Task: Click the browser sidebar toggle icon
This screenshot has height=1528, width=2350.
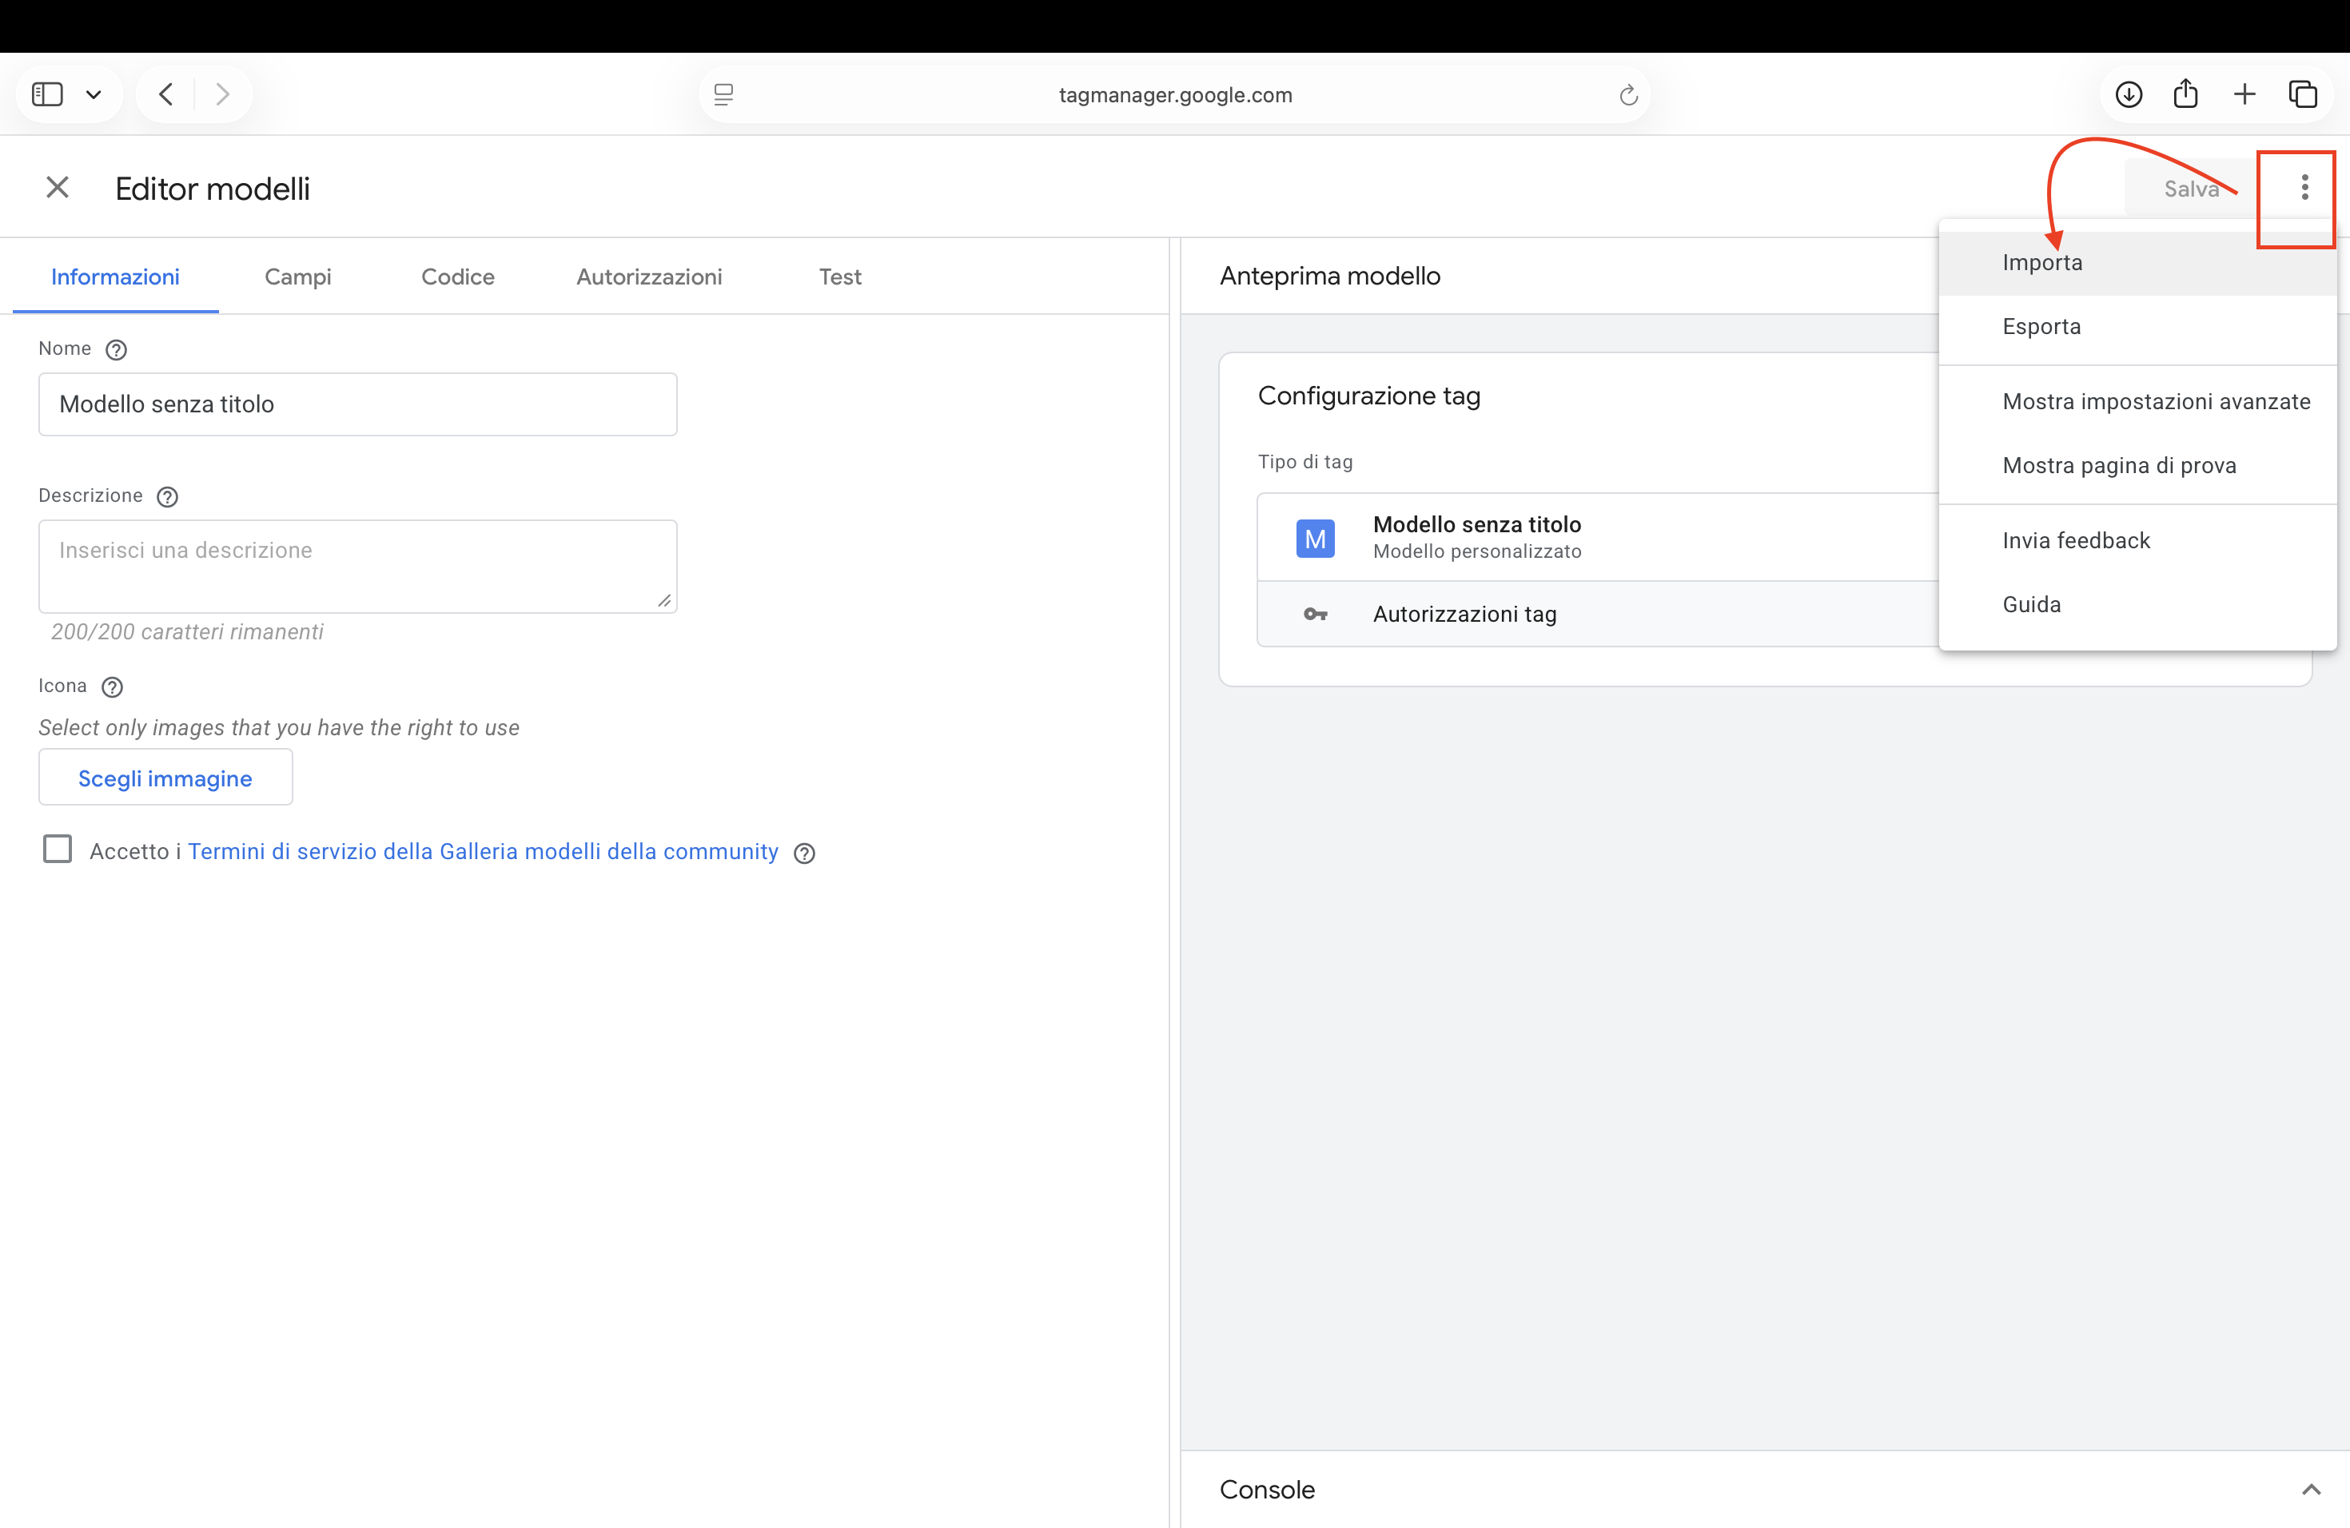Action: click(47, 95)
